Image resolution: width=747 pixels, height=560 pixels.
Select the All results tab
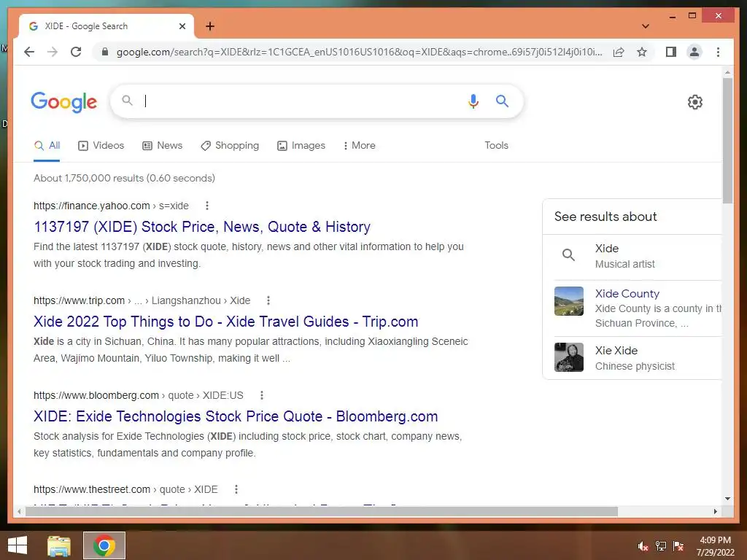point(47,146)
